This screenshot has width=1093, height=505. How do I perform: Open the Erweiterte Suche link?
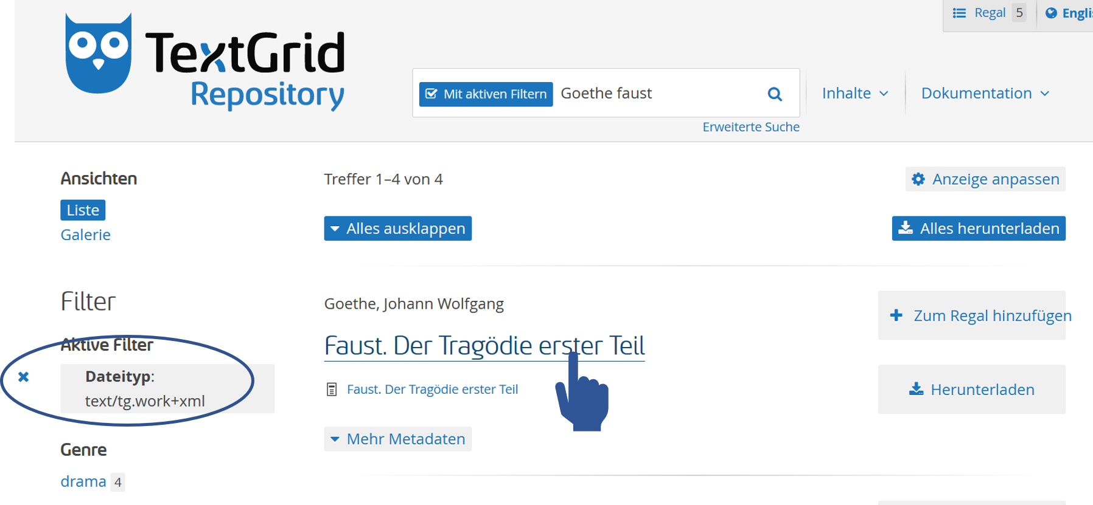click(x=751, y=127)
